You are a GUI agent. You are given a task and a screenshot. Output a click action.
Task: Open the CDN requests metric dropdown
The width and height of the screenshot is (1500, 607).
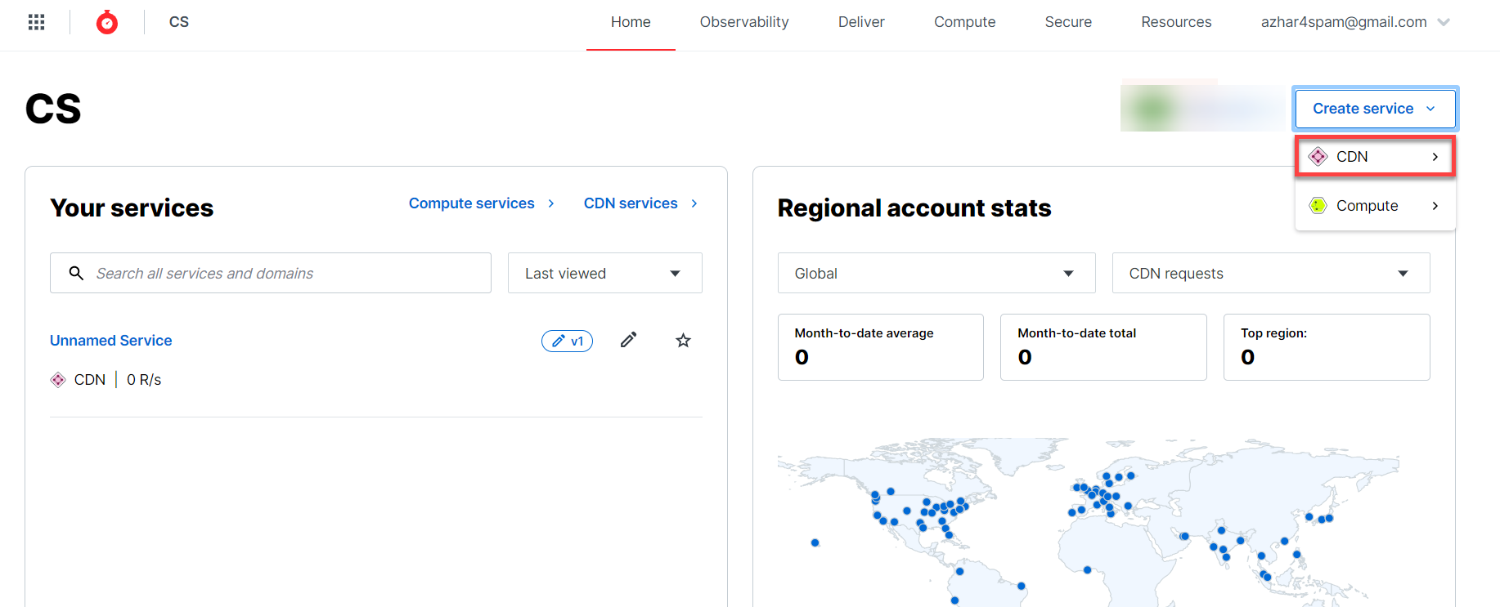(1270, 273)
